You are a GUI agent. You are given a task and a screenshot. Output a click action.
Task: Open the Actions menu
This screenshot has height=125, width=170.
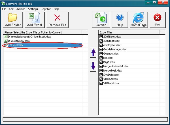pyautogui.click(x=21, y=9)
